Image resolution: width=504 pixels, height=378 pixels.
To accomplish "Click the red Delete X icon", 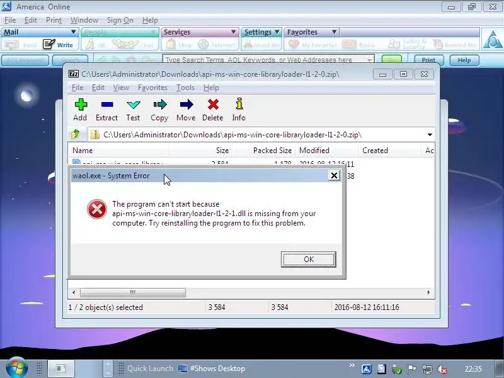I will click(213, 105).
